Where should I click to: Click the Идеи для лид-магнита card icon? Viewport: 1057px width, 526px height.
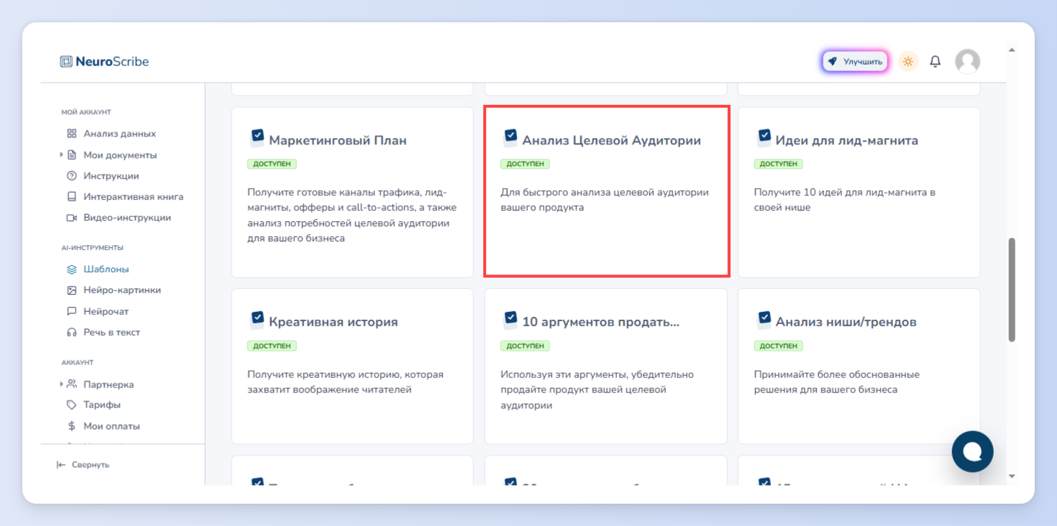point(764,138)
